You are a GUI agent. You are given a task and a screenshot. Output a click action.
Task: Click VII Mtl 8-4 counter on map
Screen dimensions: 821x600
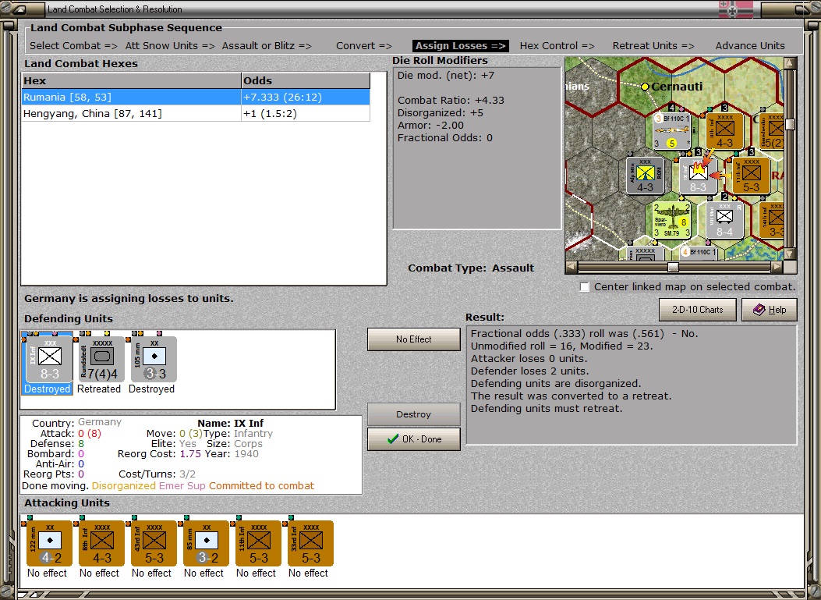tap(724, 221)
